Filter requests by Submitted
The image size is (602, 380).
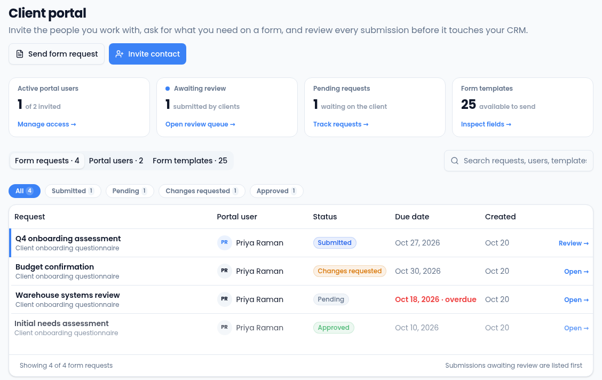point(73,191)
